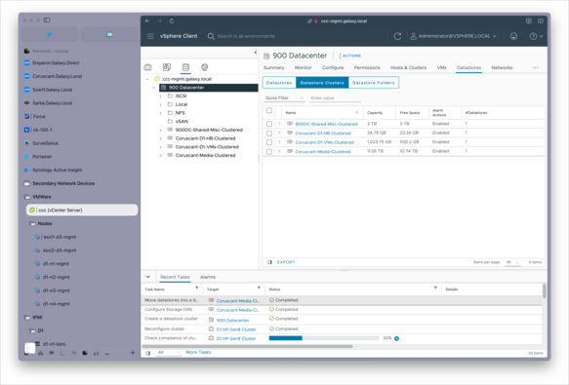
Task: Cancel the Check compliance task at 30%
Action: pyautogui.click(x=396, y=338)
